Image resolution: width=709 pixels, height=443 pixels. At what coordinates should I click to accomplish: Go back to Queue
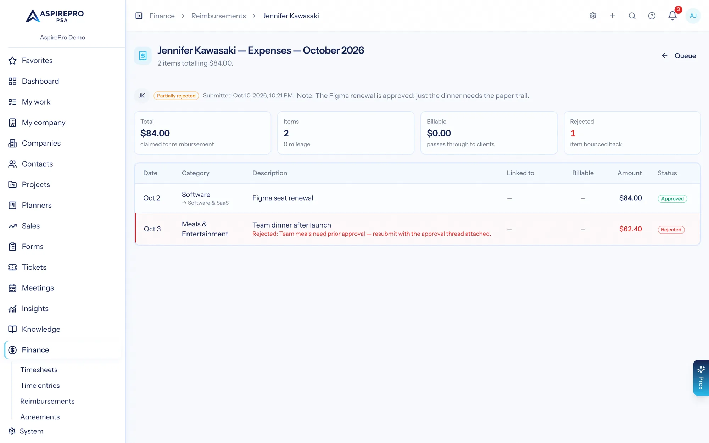pos(679,56)
